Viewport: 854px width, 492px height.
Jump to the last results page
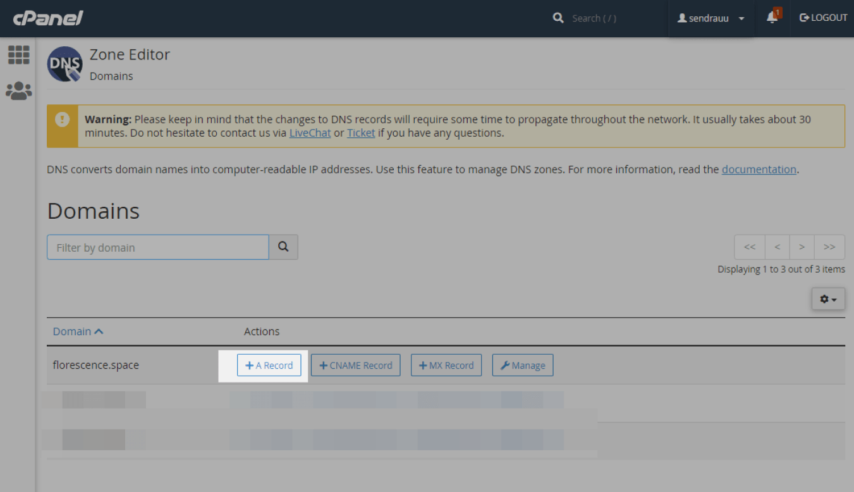[829, 247]
